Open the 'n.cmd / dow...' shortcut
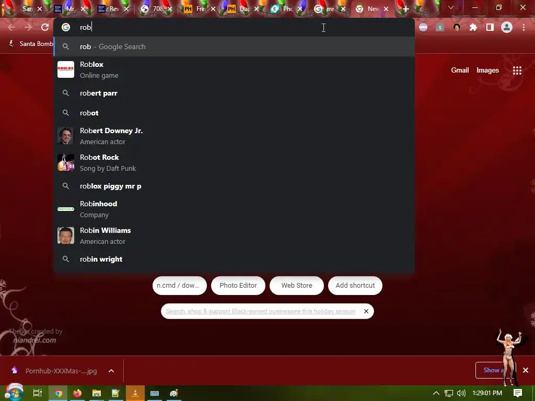Image resolution: width=535 pixels, height=401 pixels. [180, 286]
